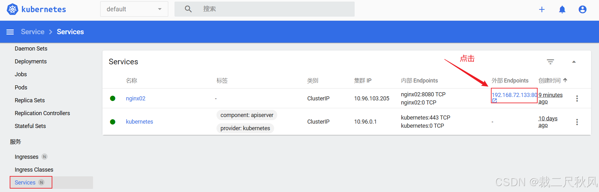599x192 pixels.
Task: Open Replica Sets in the sidebar
Action: 30,100
